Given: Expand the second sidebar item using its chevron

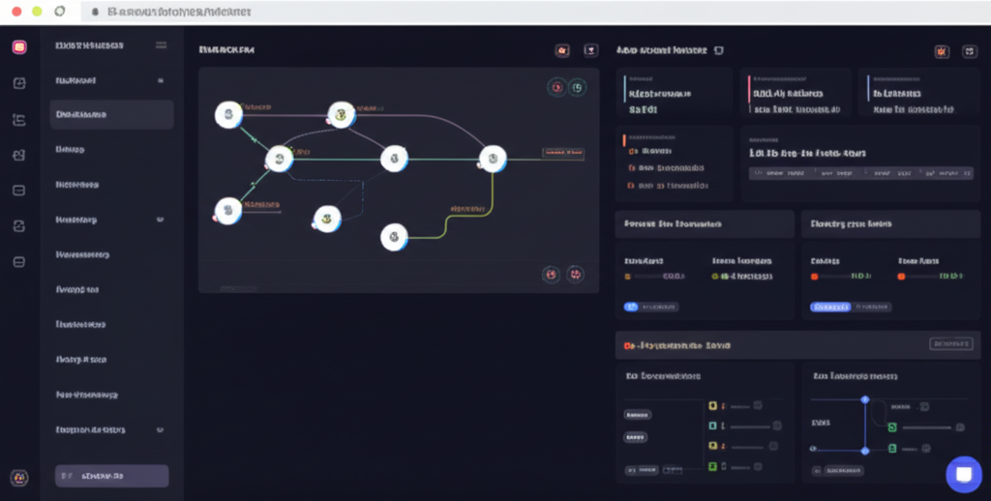Looking at the screenshot, I should pos(161,80).
